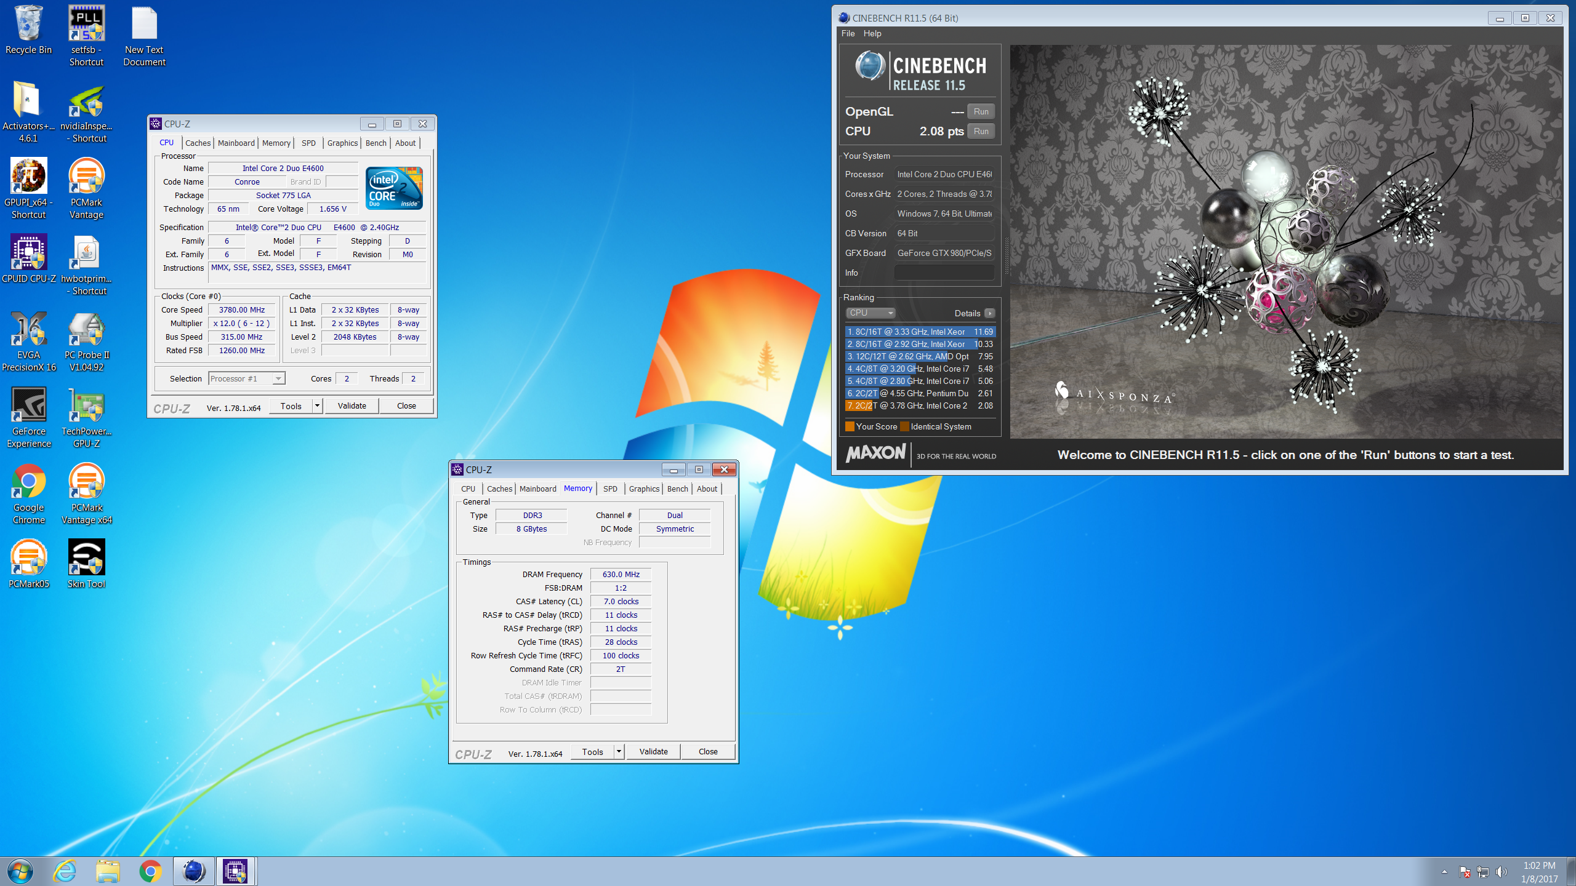This screenshot has width=1576, height=886.
Task: Open the CPU ranking dropdown in Cinebench
Action: 870,313
